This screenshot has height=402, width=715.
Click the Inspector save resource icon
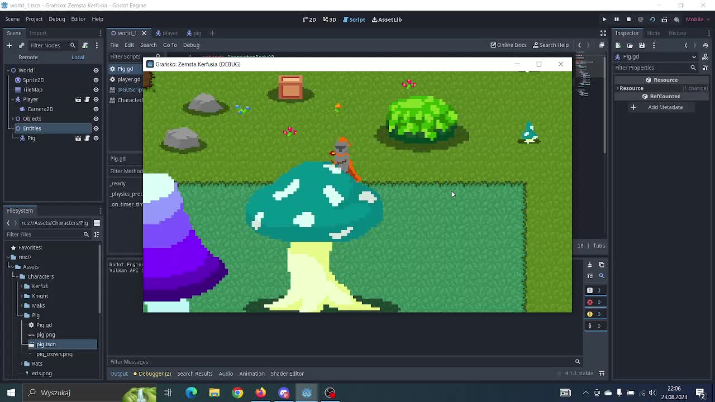click(x=642, y=45)
